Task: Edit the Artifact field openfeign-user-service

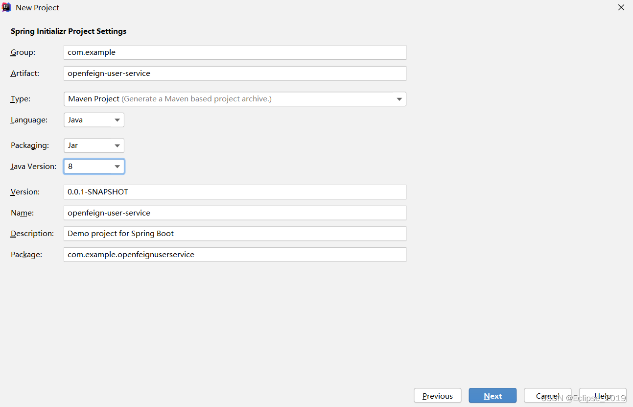Action: 235,73
